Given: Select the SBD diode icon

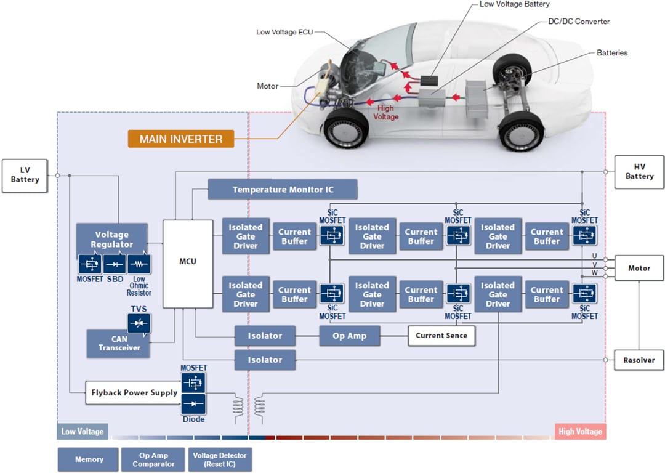Looking at the screenshot, I should point(115,264).
